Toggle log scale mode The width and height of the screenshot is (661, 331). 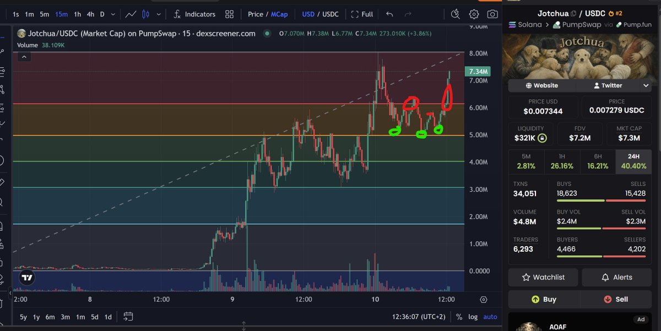[x=473, y=317]
